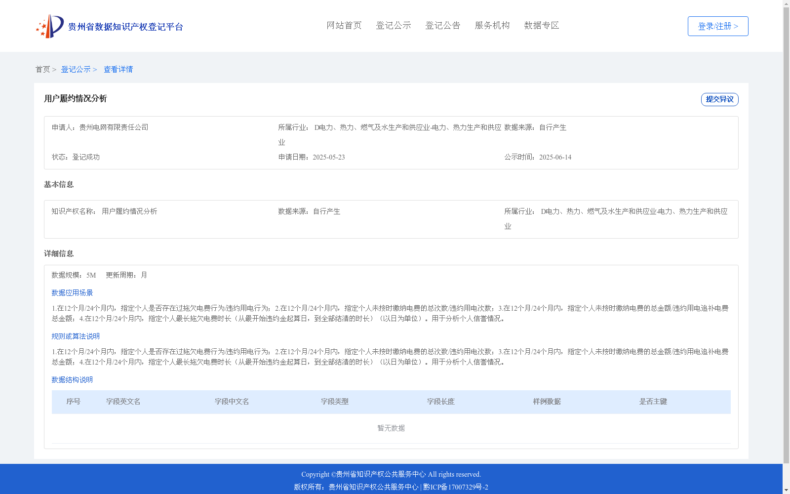Screen dimensions: 790x494
Task: Select 服务机构 from the top navigation
Action: 492,25
